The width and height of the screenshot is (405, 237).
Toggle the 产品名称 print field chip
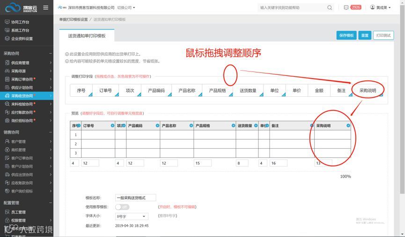187,91
